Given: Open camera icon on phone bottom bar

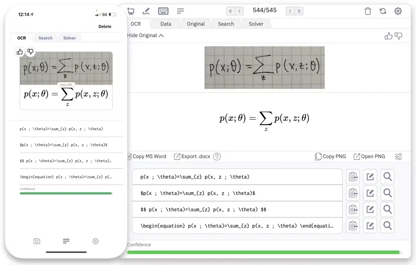Looking at the screenshot, I should 37,241.
